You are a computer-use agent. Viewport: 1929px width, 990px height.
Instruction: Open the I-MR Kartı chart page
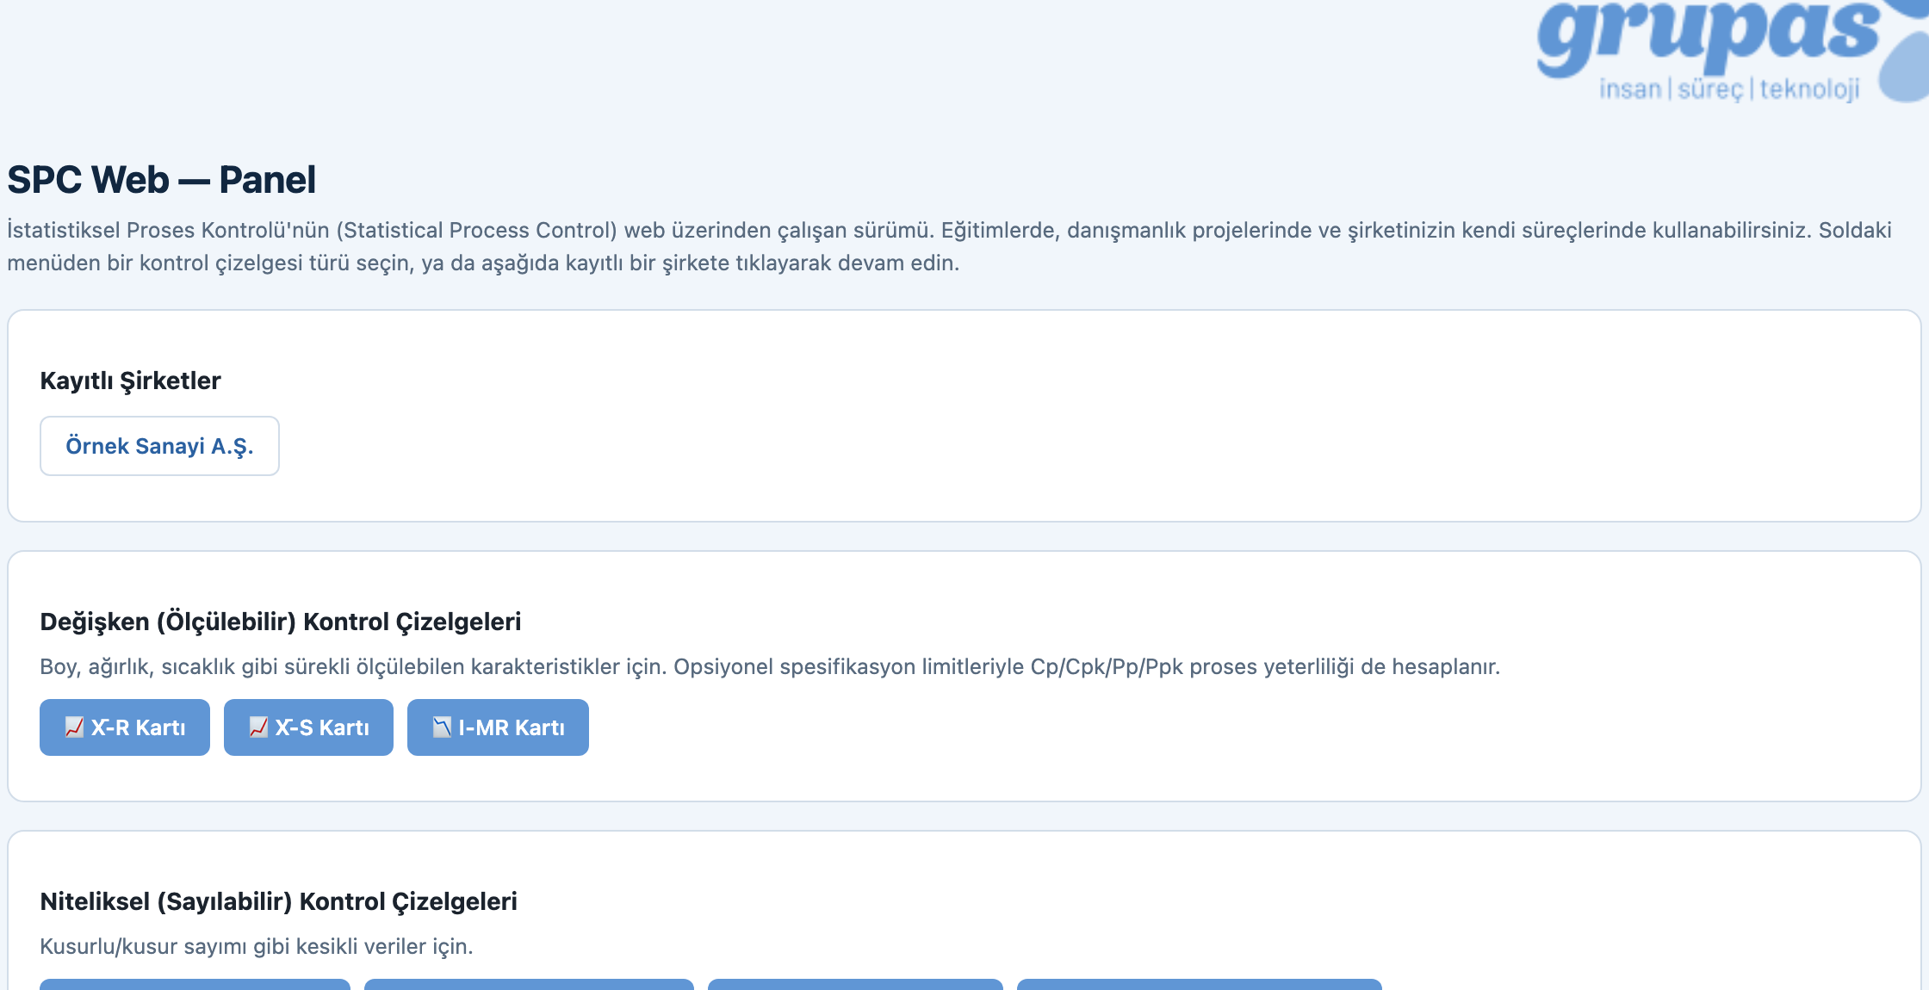[x=498, y=727]
